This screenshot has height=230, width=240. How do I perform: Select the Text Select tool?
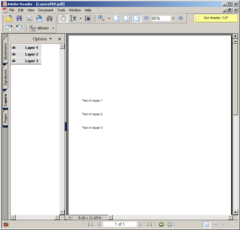tap(73, 18)
